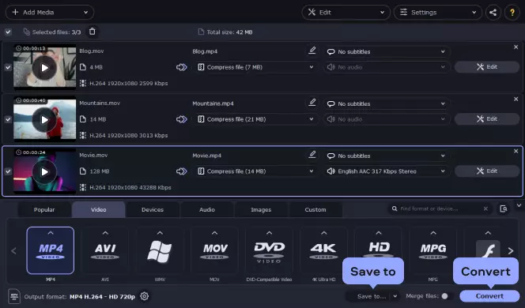Click Edit button for Blog.mov
The height and width of the screenshot is (308, 525).
point(487,67)
